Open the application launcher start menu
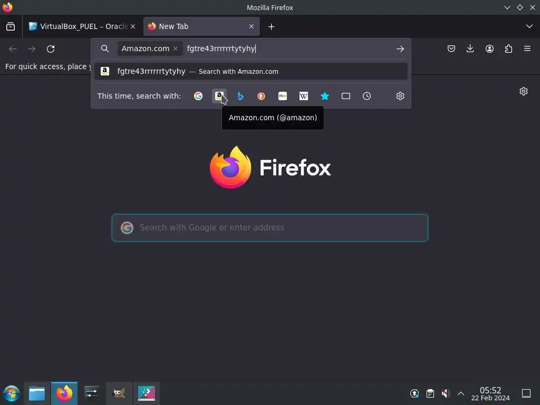540x405 pixels. pos(12,393)
